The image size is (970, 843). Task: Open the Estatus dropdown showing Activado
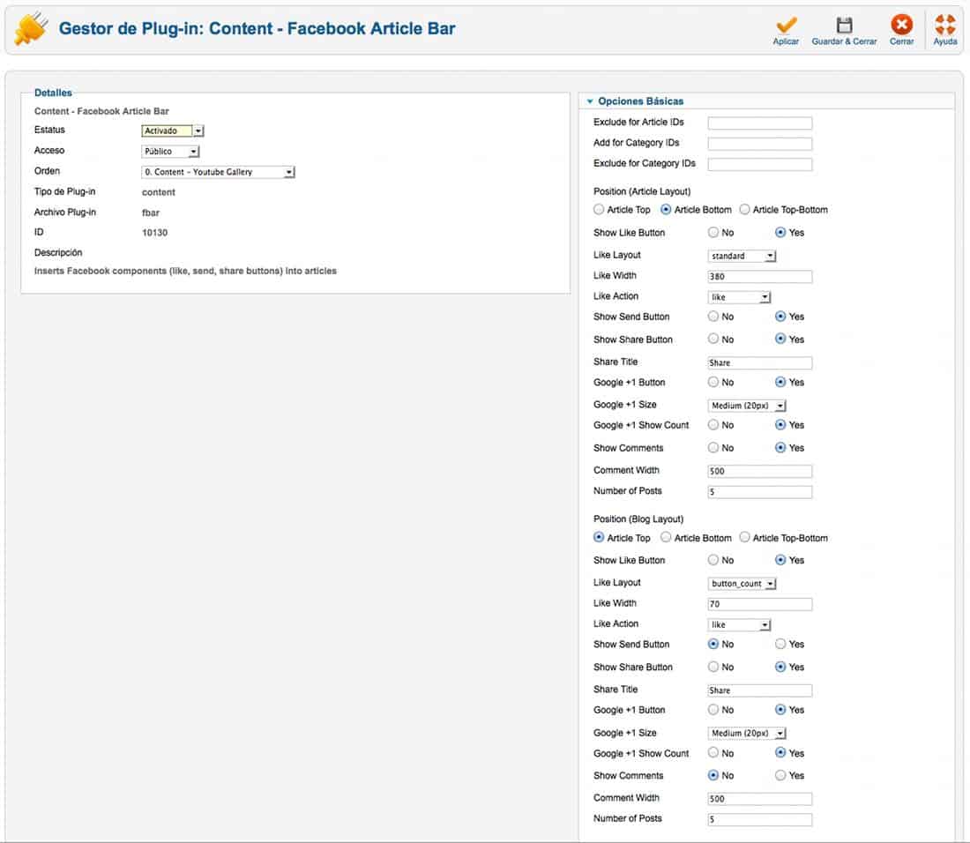[x=173, y=131]
